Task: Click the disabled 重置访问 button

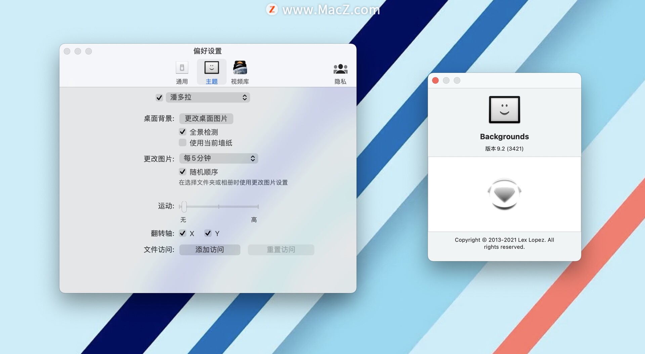Action: [x=281, y=250]
